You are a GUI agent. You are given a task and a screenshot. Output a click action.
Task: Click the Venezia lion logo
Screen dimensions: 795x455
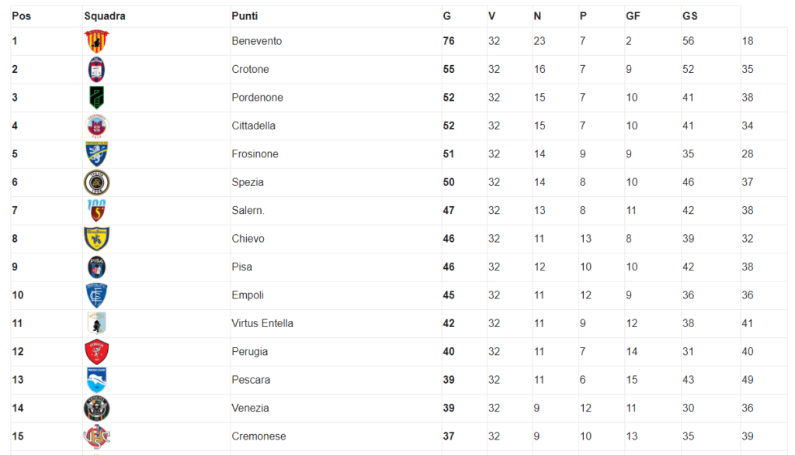(x=96, y=408)
